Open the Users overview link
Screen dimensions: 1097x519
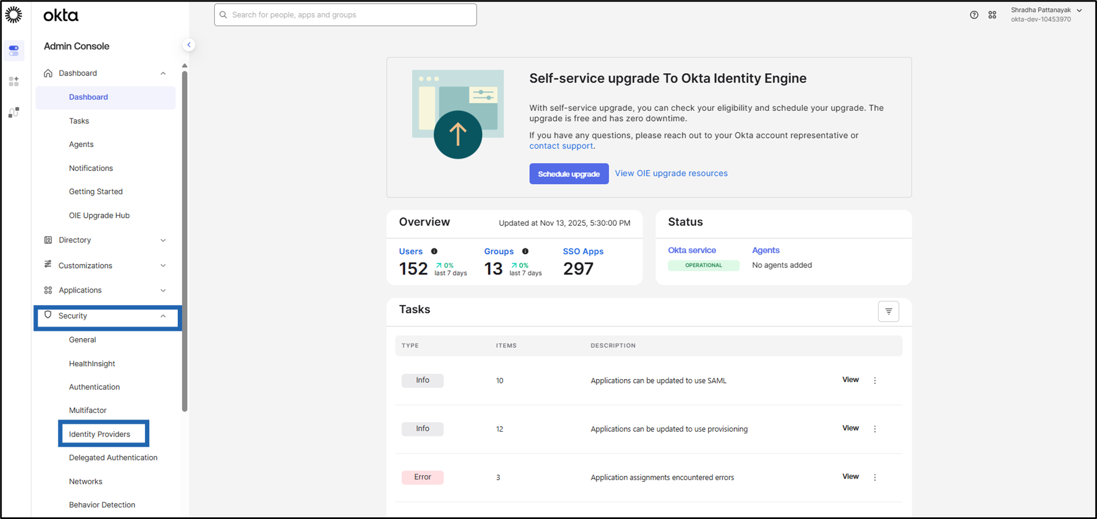point(411,252)
